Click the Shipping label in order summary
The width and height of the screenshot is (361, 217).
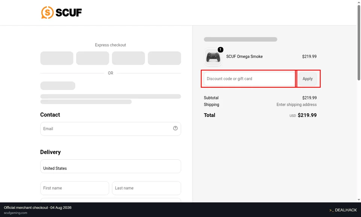(x=211, y=105)
